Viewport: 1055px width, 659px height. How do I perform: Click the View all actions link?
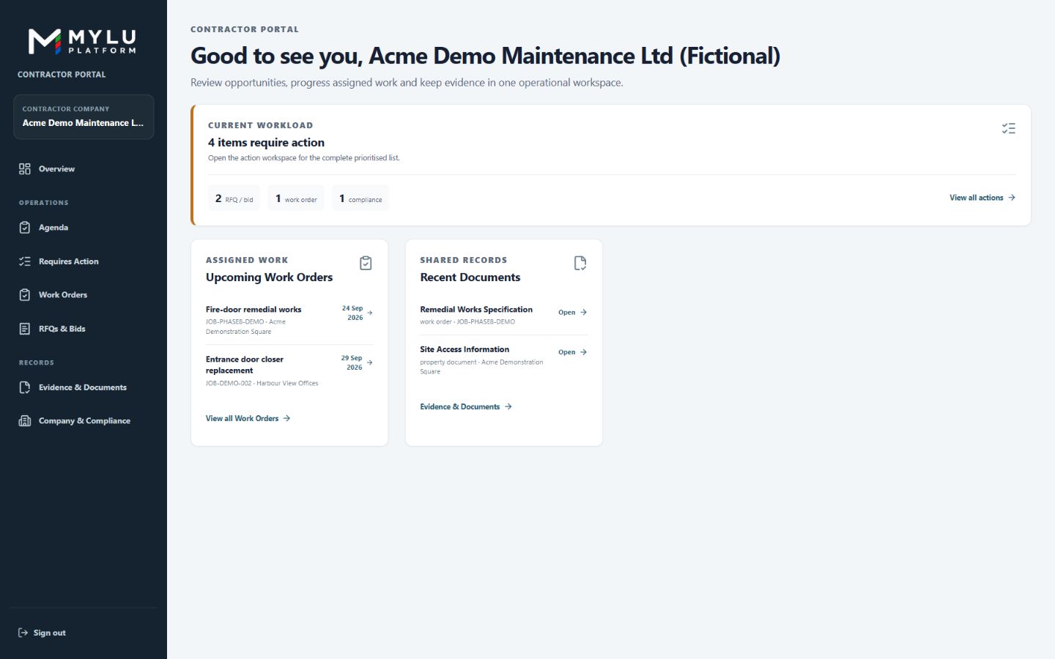point(982,198)
